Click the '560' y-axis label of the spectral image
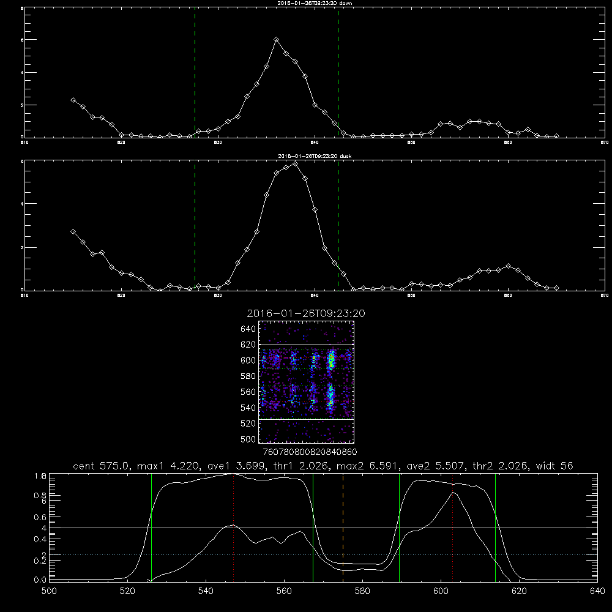This screenshot has height=612, width=612. point(248,392)
